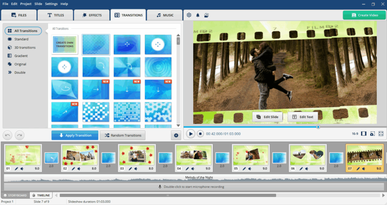The image size is (387, 205).
Task: Select the 3D transitions category
Action: (x=25, y=47)
